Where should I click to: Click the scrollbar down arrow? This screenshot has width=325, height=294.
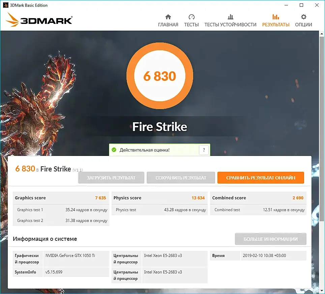pos(322,291)
